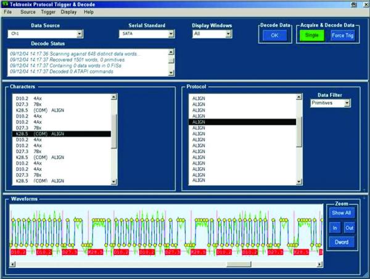Image resolution: width=370 pixels, height=279 pixels.
Task: Click status line 'Scanning against 648 distinct data words'
Action: tap(75, 54)
